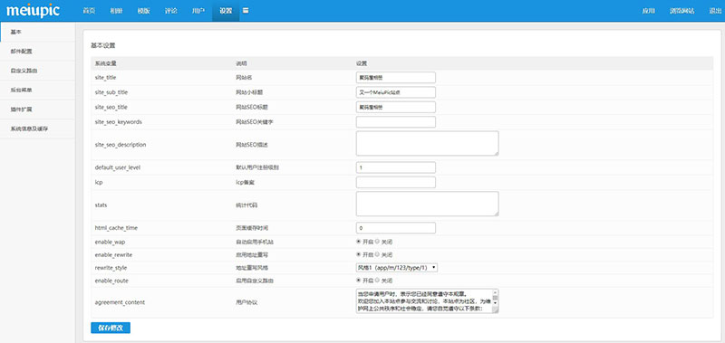Click the site_seo_keywords variable name
This screenshot has height=343, width=725.
click(x=119, y=122)
